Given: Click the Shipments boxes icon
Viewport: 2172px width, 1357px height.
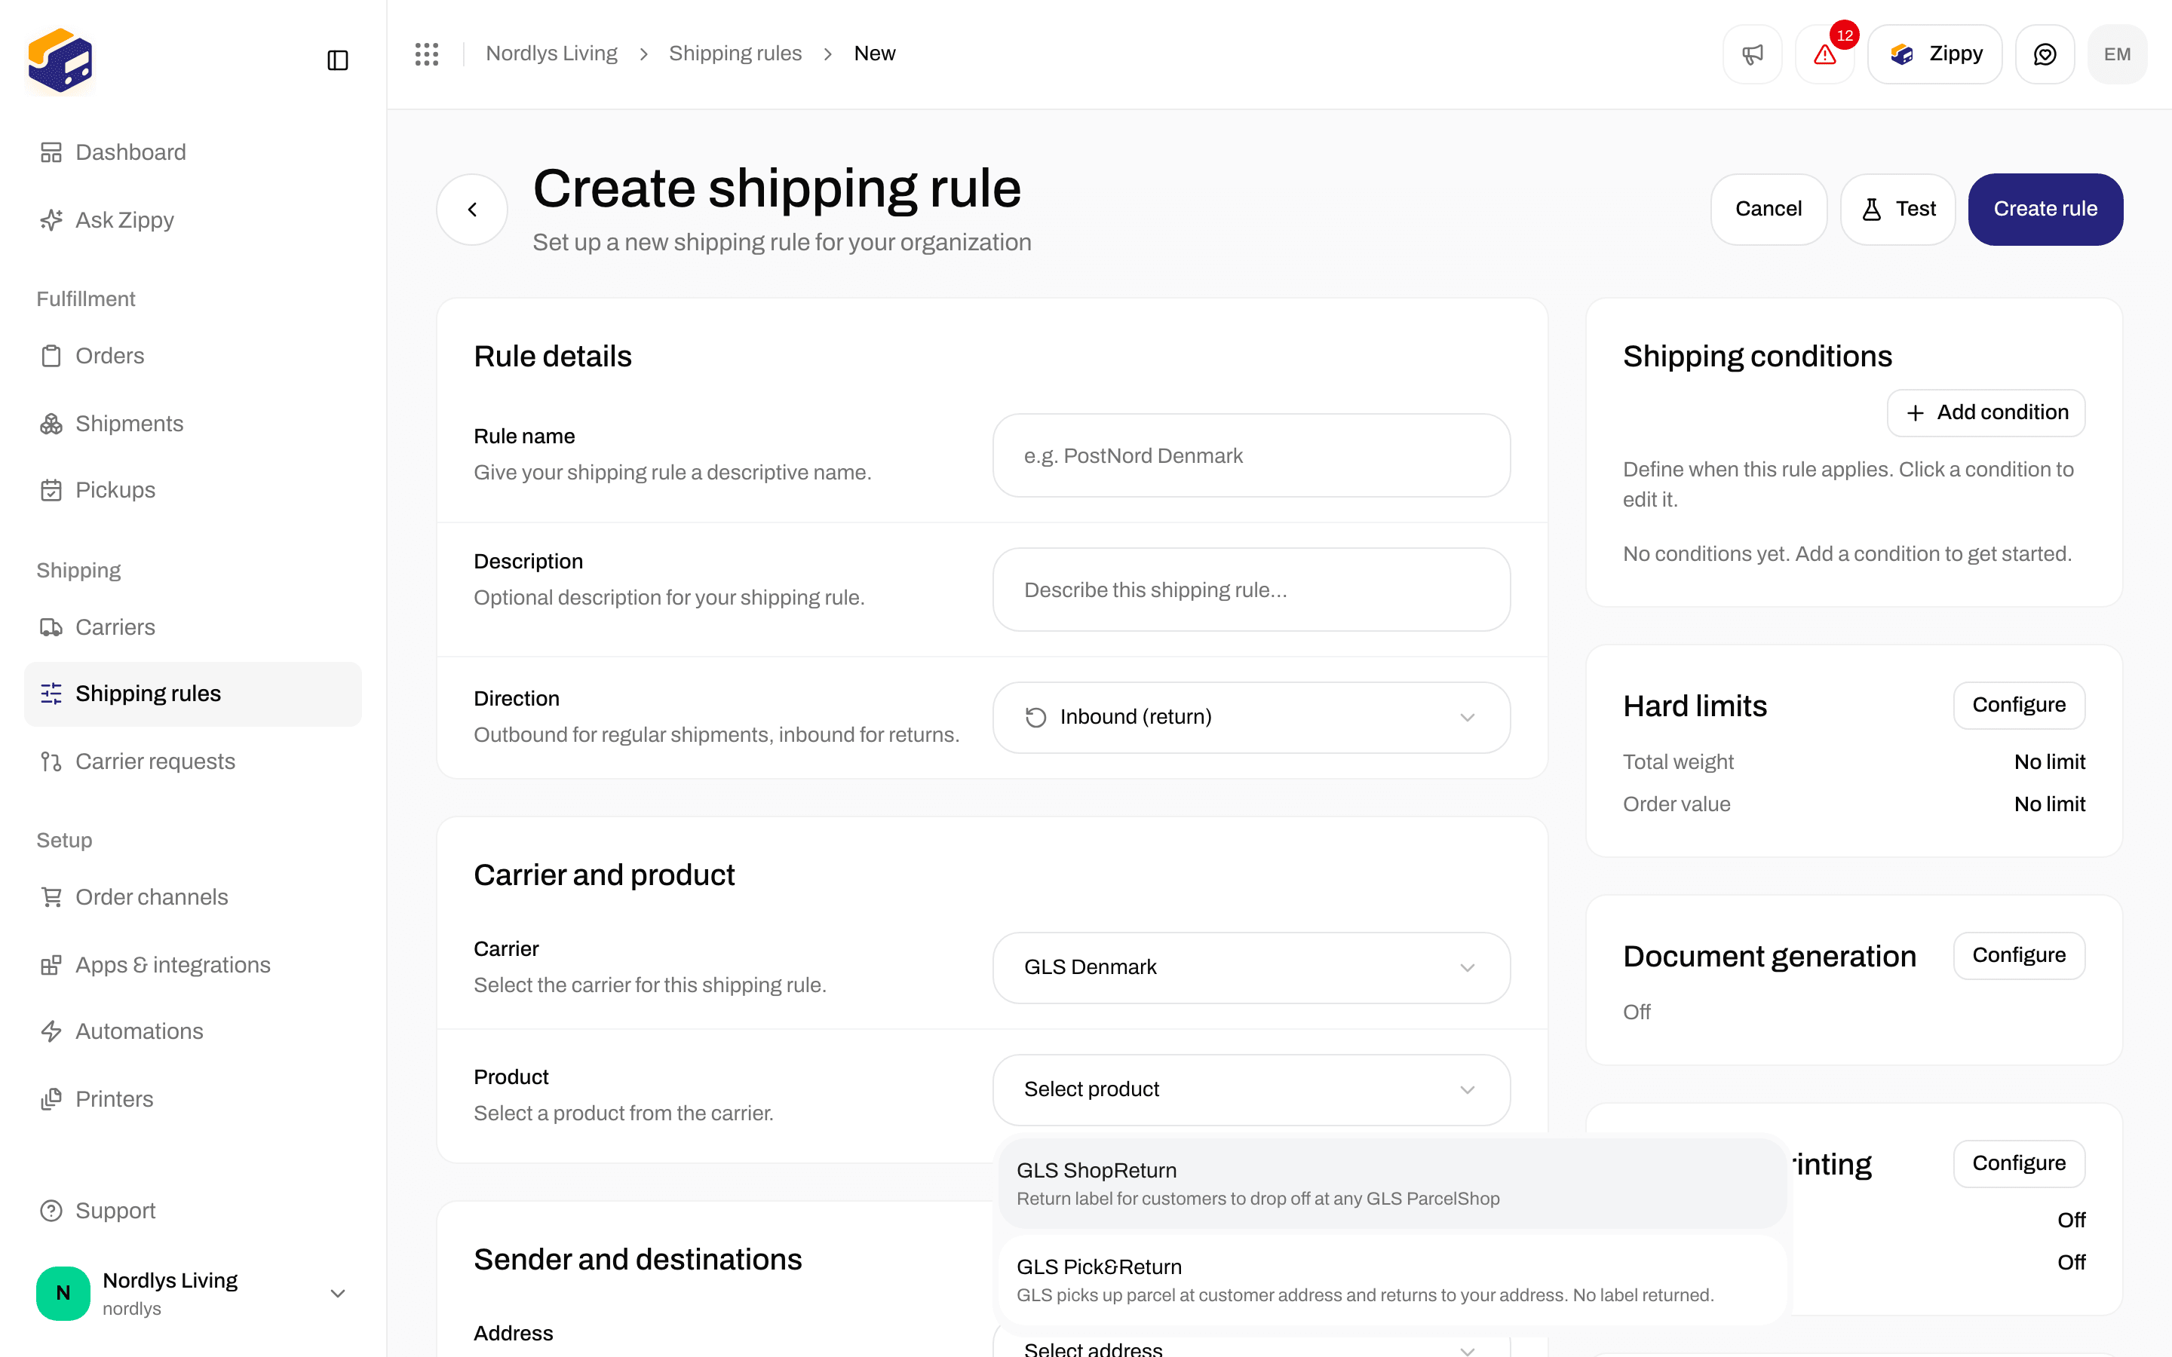Looking at the screenshot, I should [51, 424].
